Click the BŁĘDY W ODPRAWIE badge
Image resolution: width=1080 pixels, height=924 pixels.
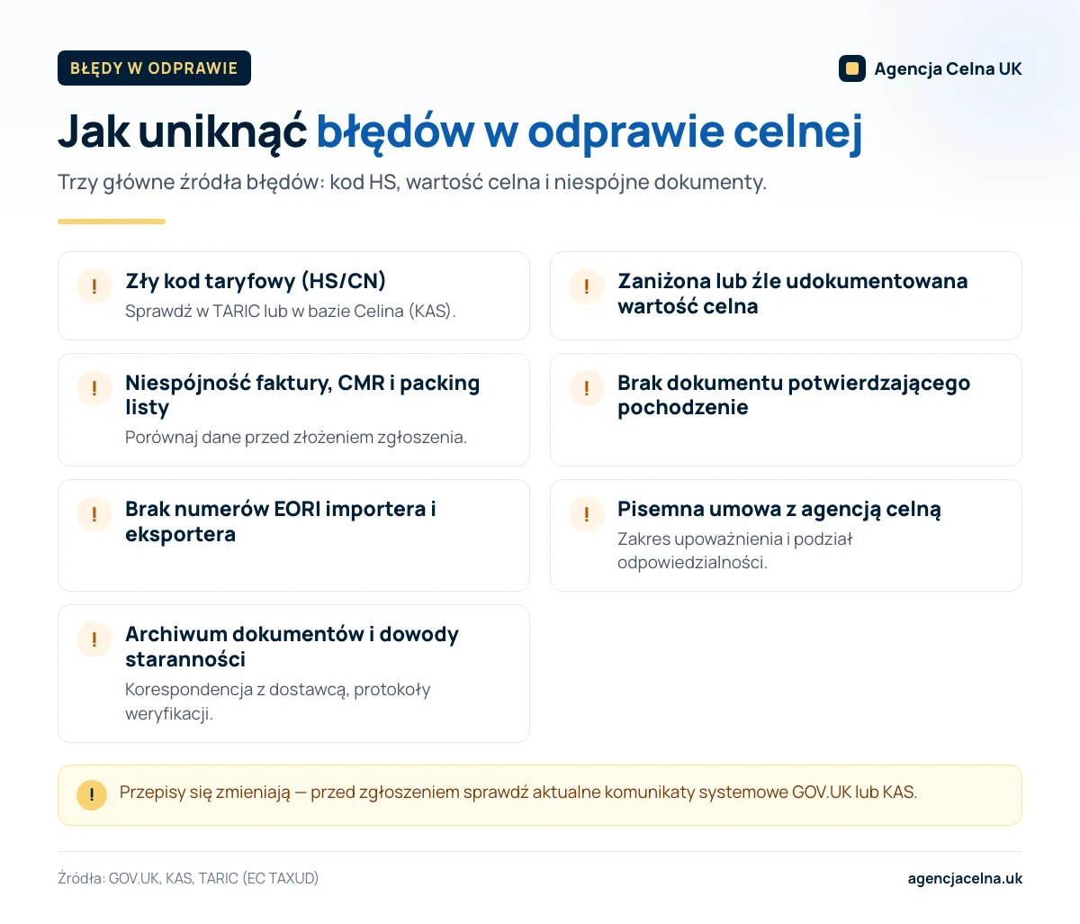(x=154, y=68)
